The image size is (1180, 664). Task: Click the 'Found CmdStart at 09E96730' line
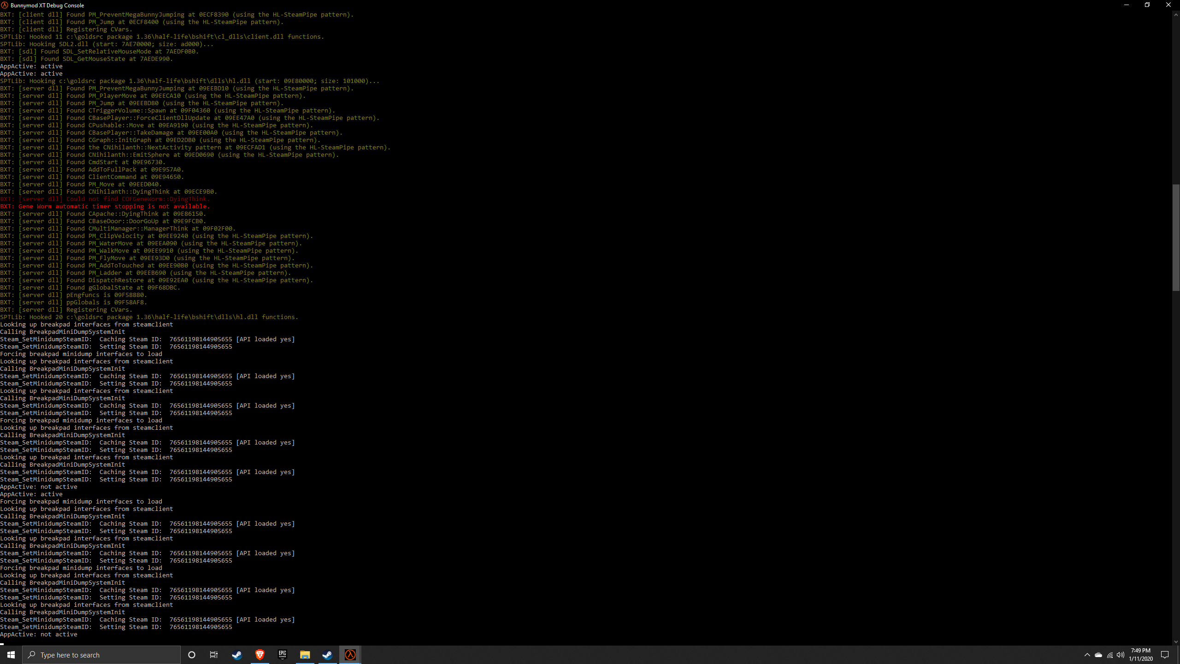[x=83, y=162]
